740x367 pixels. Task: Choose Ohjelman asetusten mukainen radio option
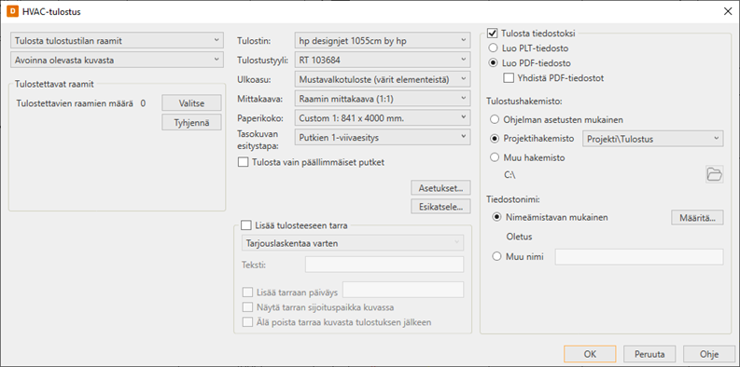click(495, 119)
